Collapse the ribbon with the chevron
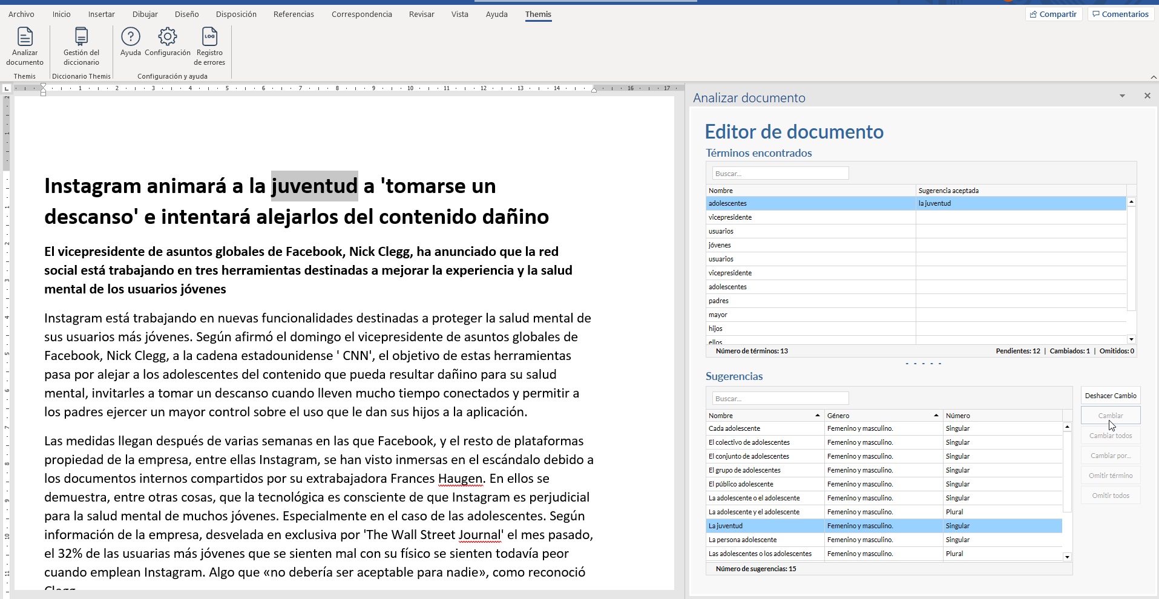This screenshot has width=1159, height=599. [x=1153, y=77]
